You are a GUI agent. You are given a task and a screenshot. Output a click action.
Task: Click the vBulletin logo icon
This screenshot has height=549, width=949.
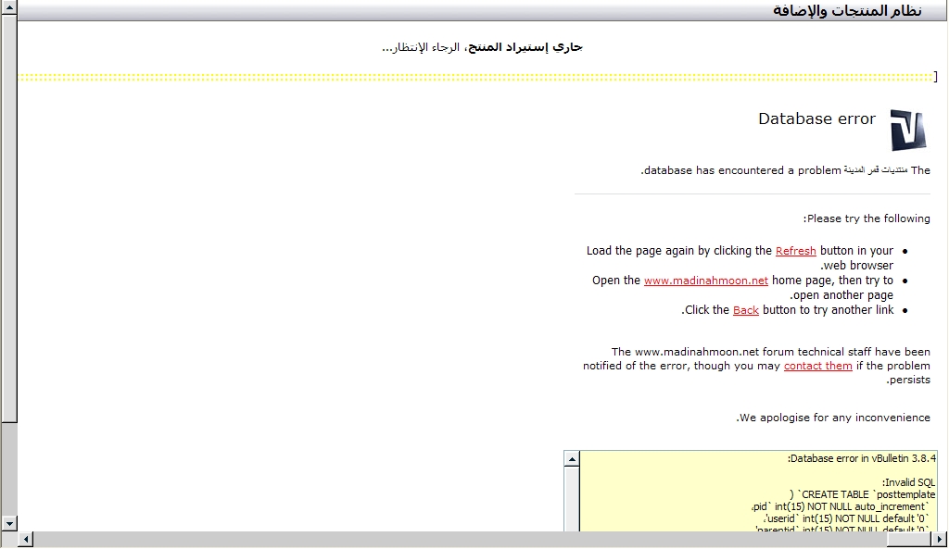point(907,130)
